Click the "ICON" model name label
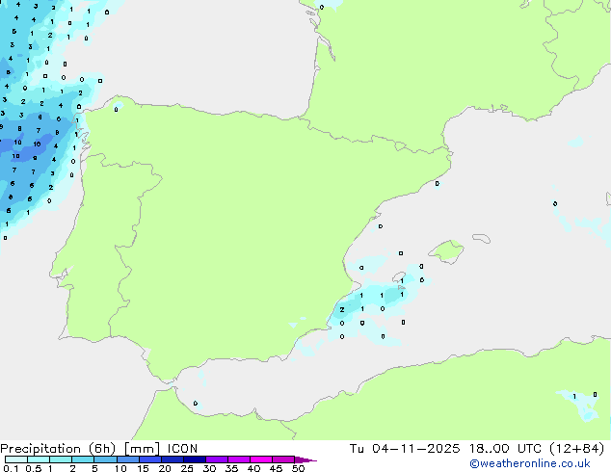Screen dimensions: 611x472 point(182,449)
